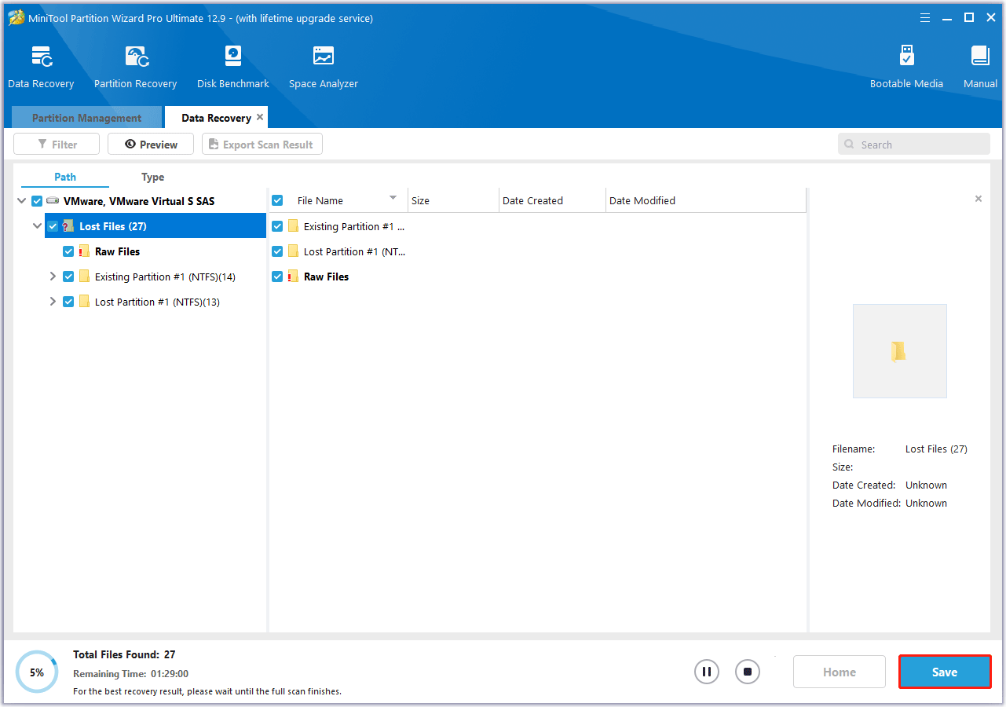
Task: Click the Raw Files folder icon in tree
Action: tap(84, 251)
